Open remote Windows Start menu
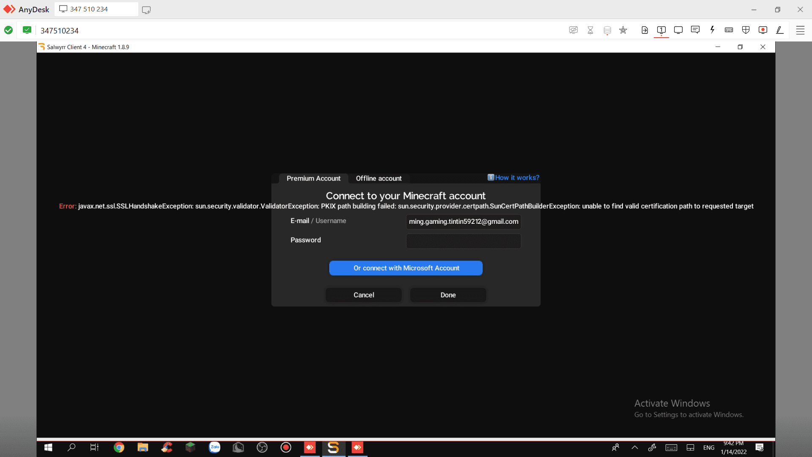Screen dimensions: 812x457 (x=48, y=447)
